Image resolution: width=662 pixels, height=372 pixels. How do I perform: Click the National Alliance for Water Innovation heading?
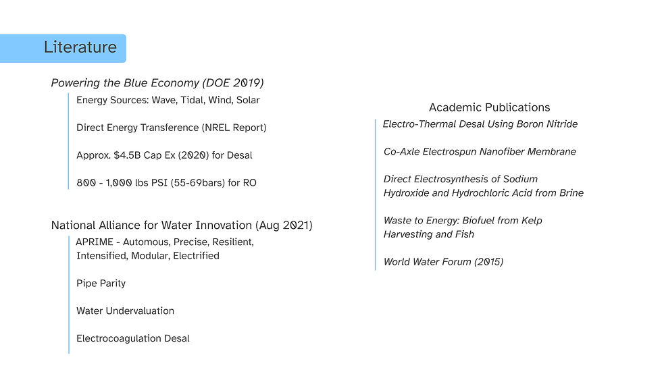click(x=182, y=225)
